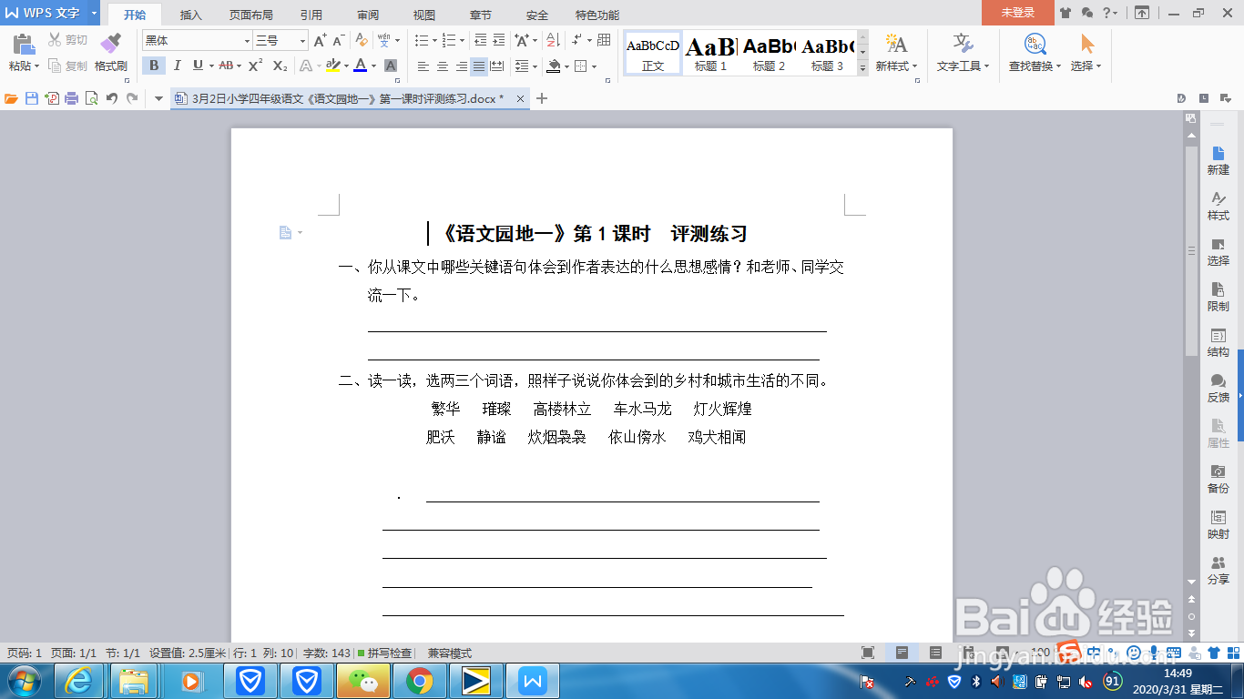Open the 文字工具 (Text Tools) panel

click(x=963, y=55)
